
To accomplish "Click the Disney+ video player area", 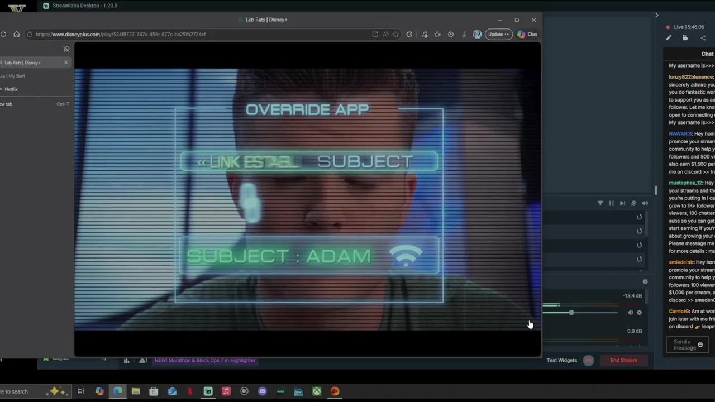I will 307,199.
